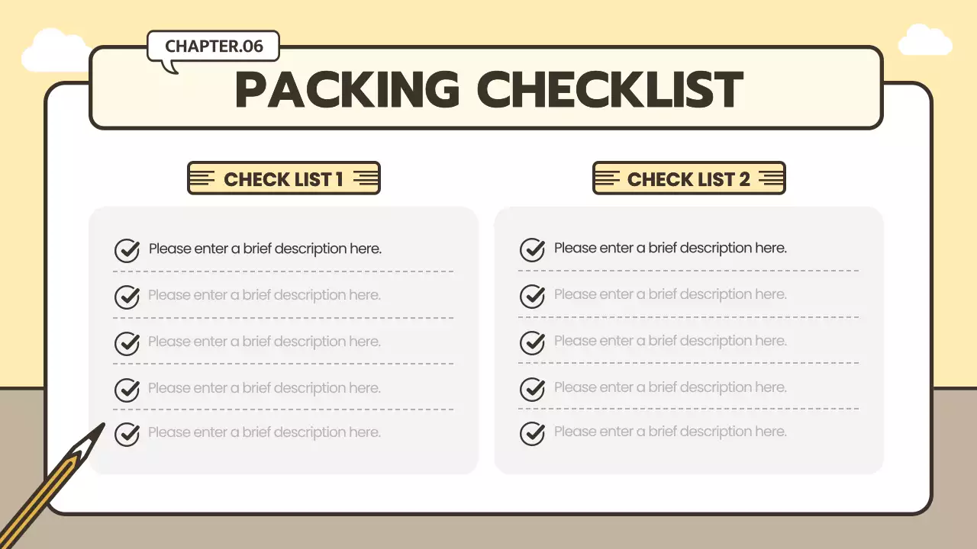Click the first checkmark in Check List 1
This screenshot has width=977, height=549.
coord(127,250)
